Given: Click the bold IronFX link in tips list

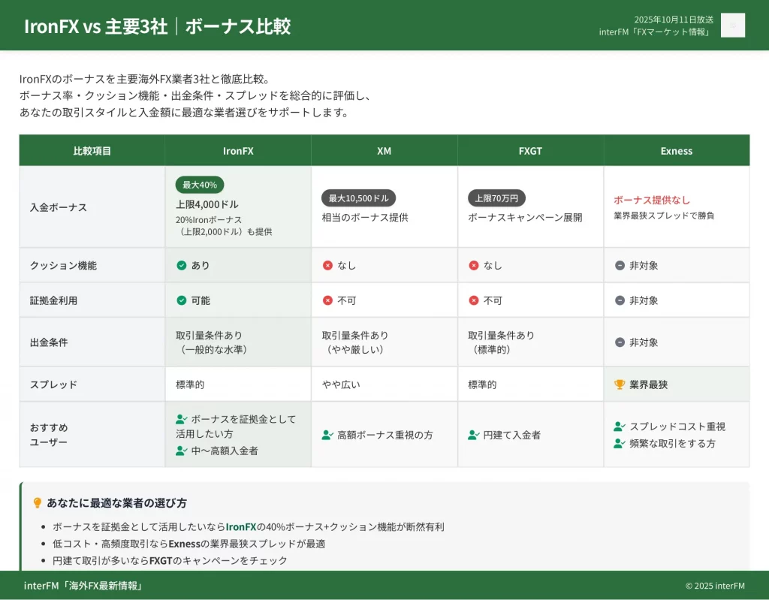Looking at the screenshot, I should pos(241,527).
